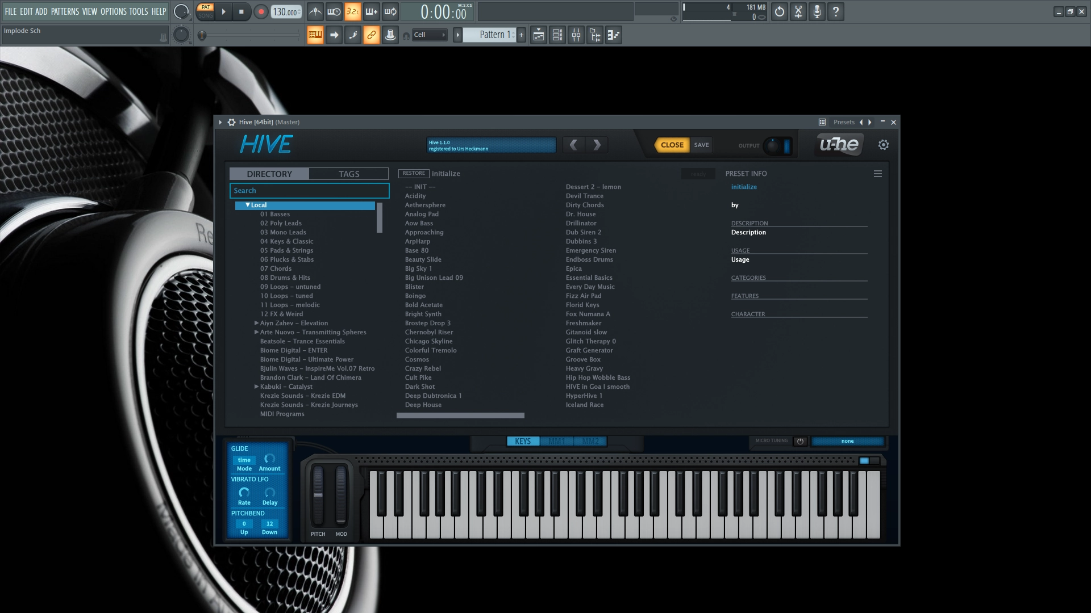The width and height of the screenshot is (1091, 613).
Task: Switch to the DIRECTORY tab
Action: tap(269, 174)
